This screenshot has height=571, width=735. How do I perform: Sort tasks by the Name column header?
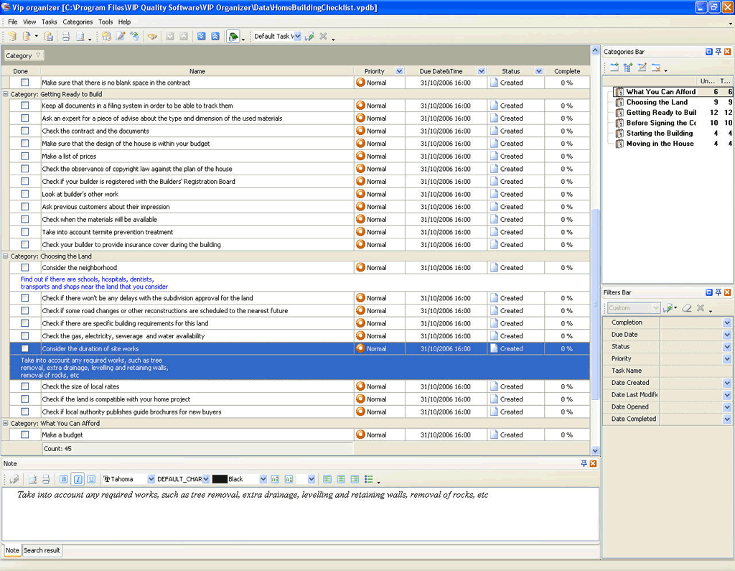click(x=197, y=71)
